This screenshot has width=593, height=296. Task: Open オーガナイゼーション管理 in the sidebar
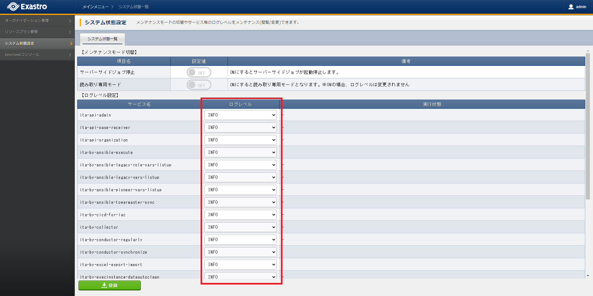click(x=27, y=21)
